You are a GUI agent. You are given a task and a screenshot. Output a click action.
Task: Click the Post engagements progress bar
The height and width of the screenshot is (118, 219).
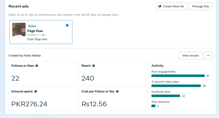(x=178, y=76)
